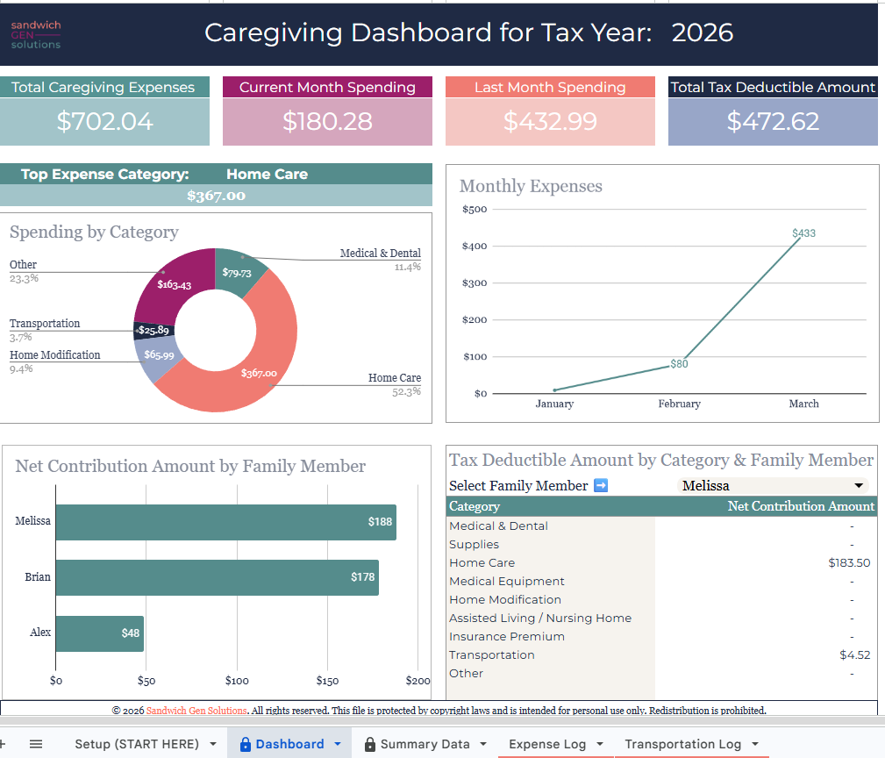The height and width of the screenshot is (758, 885).
Task: Click the Monthly Expenses chart title
Action: [531, 186]
